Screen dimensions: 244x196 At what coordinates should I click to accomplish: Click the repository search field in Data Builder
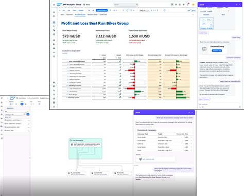pyautogui.click(x=15, y=114)
